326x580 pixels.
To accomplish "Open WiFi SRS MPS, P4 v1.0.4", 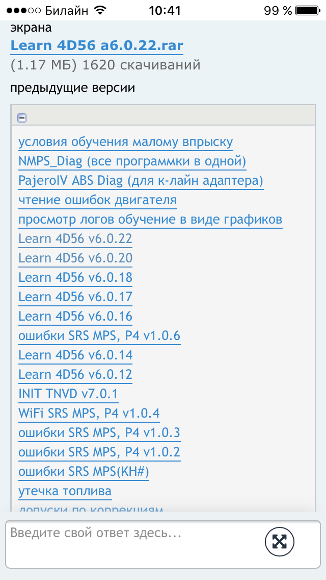I will click(x=89, y=414).
